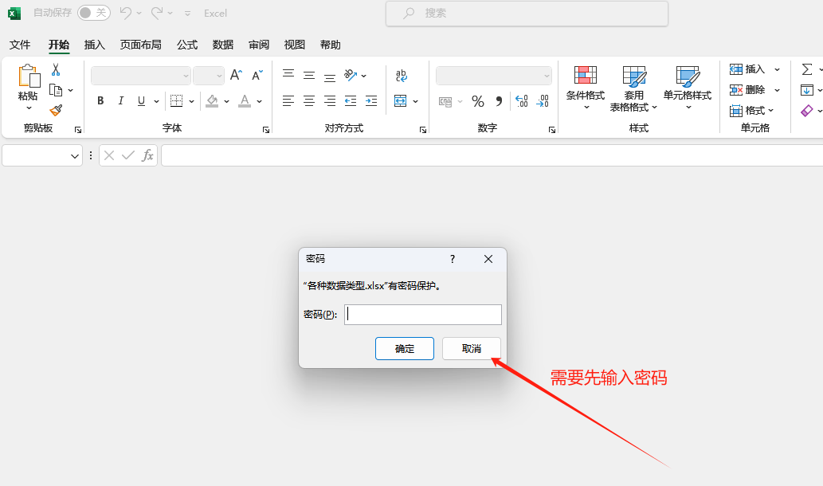Click the 百分比样式 % icon

pyautogui.click(x=478, y=101)
